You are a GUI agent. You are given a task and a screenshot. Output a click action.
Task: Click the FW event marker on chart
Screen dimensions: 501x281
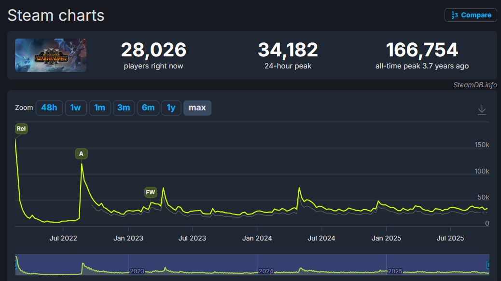point(150,192)
